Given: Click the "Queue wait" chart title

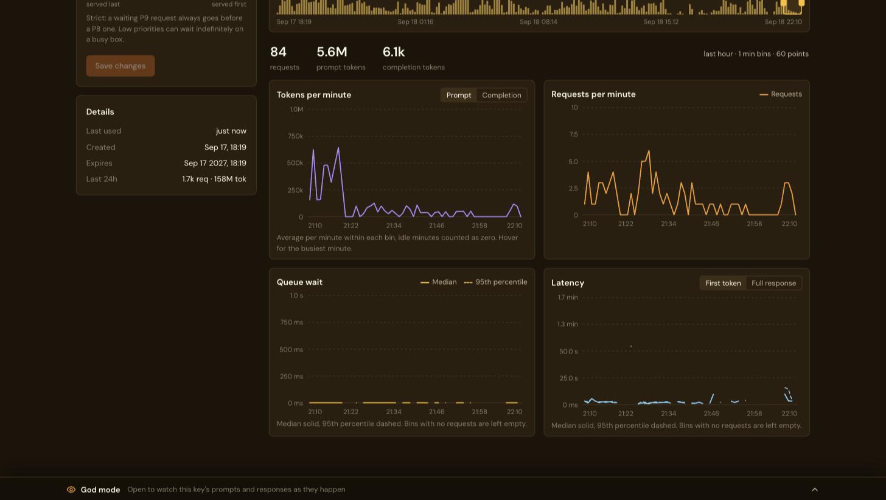Looking at the screenshot, I should tap(299, 282).
